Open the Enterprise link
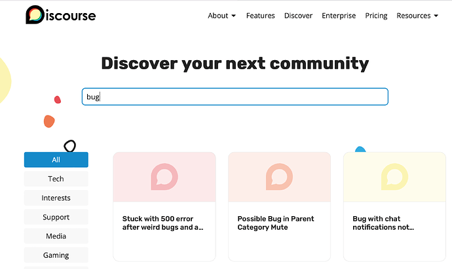The image size is (452, 269). pos(339,16)
